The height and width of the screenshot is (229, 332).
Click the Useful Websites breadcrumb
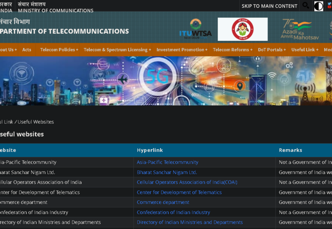coord(35,122)
